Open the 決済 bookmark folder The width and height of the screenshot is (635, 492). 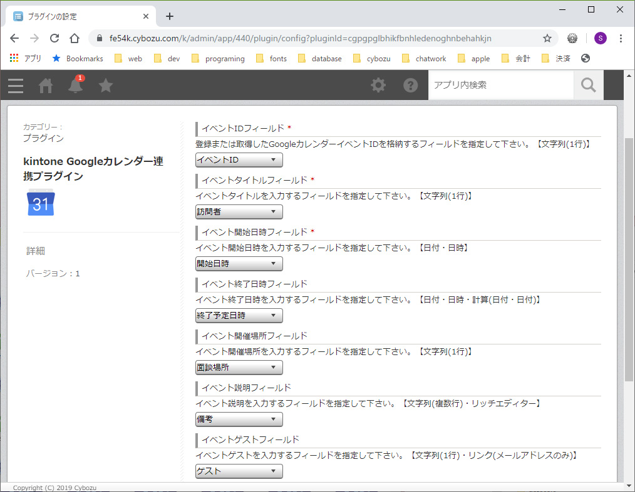point(556,58)
